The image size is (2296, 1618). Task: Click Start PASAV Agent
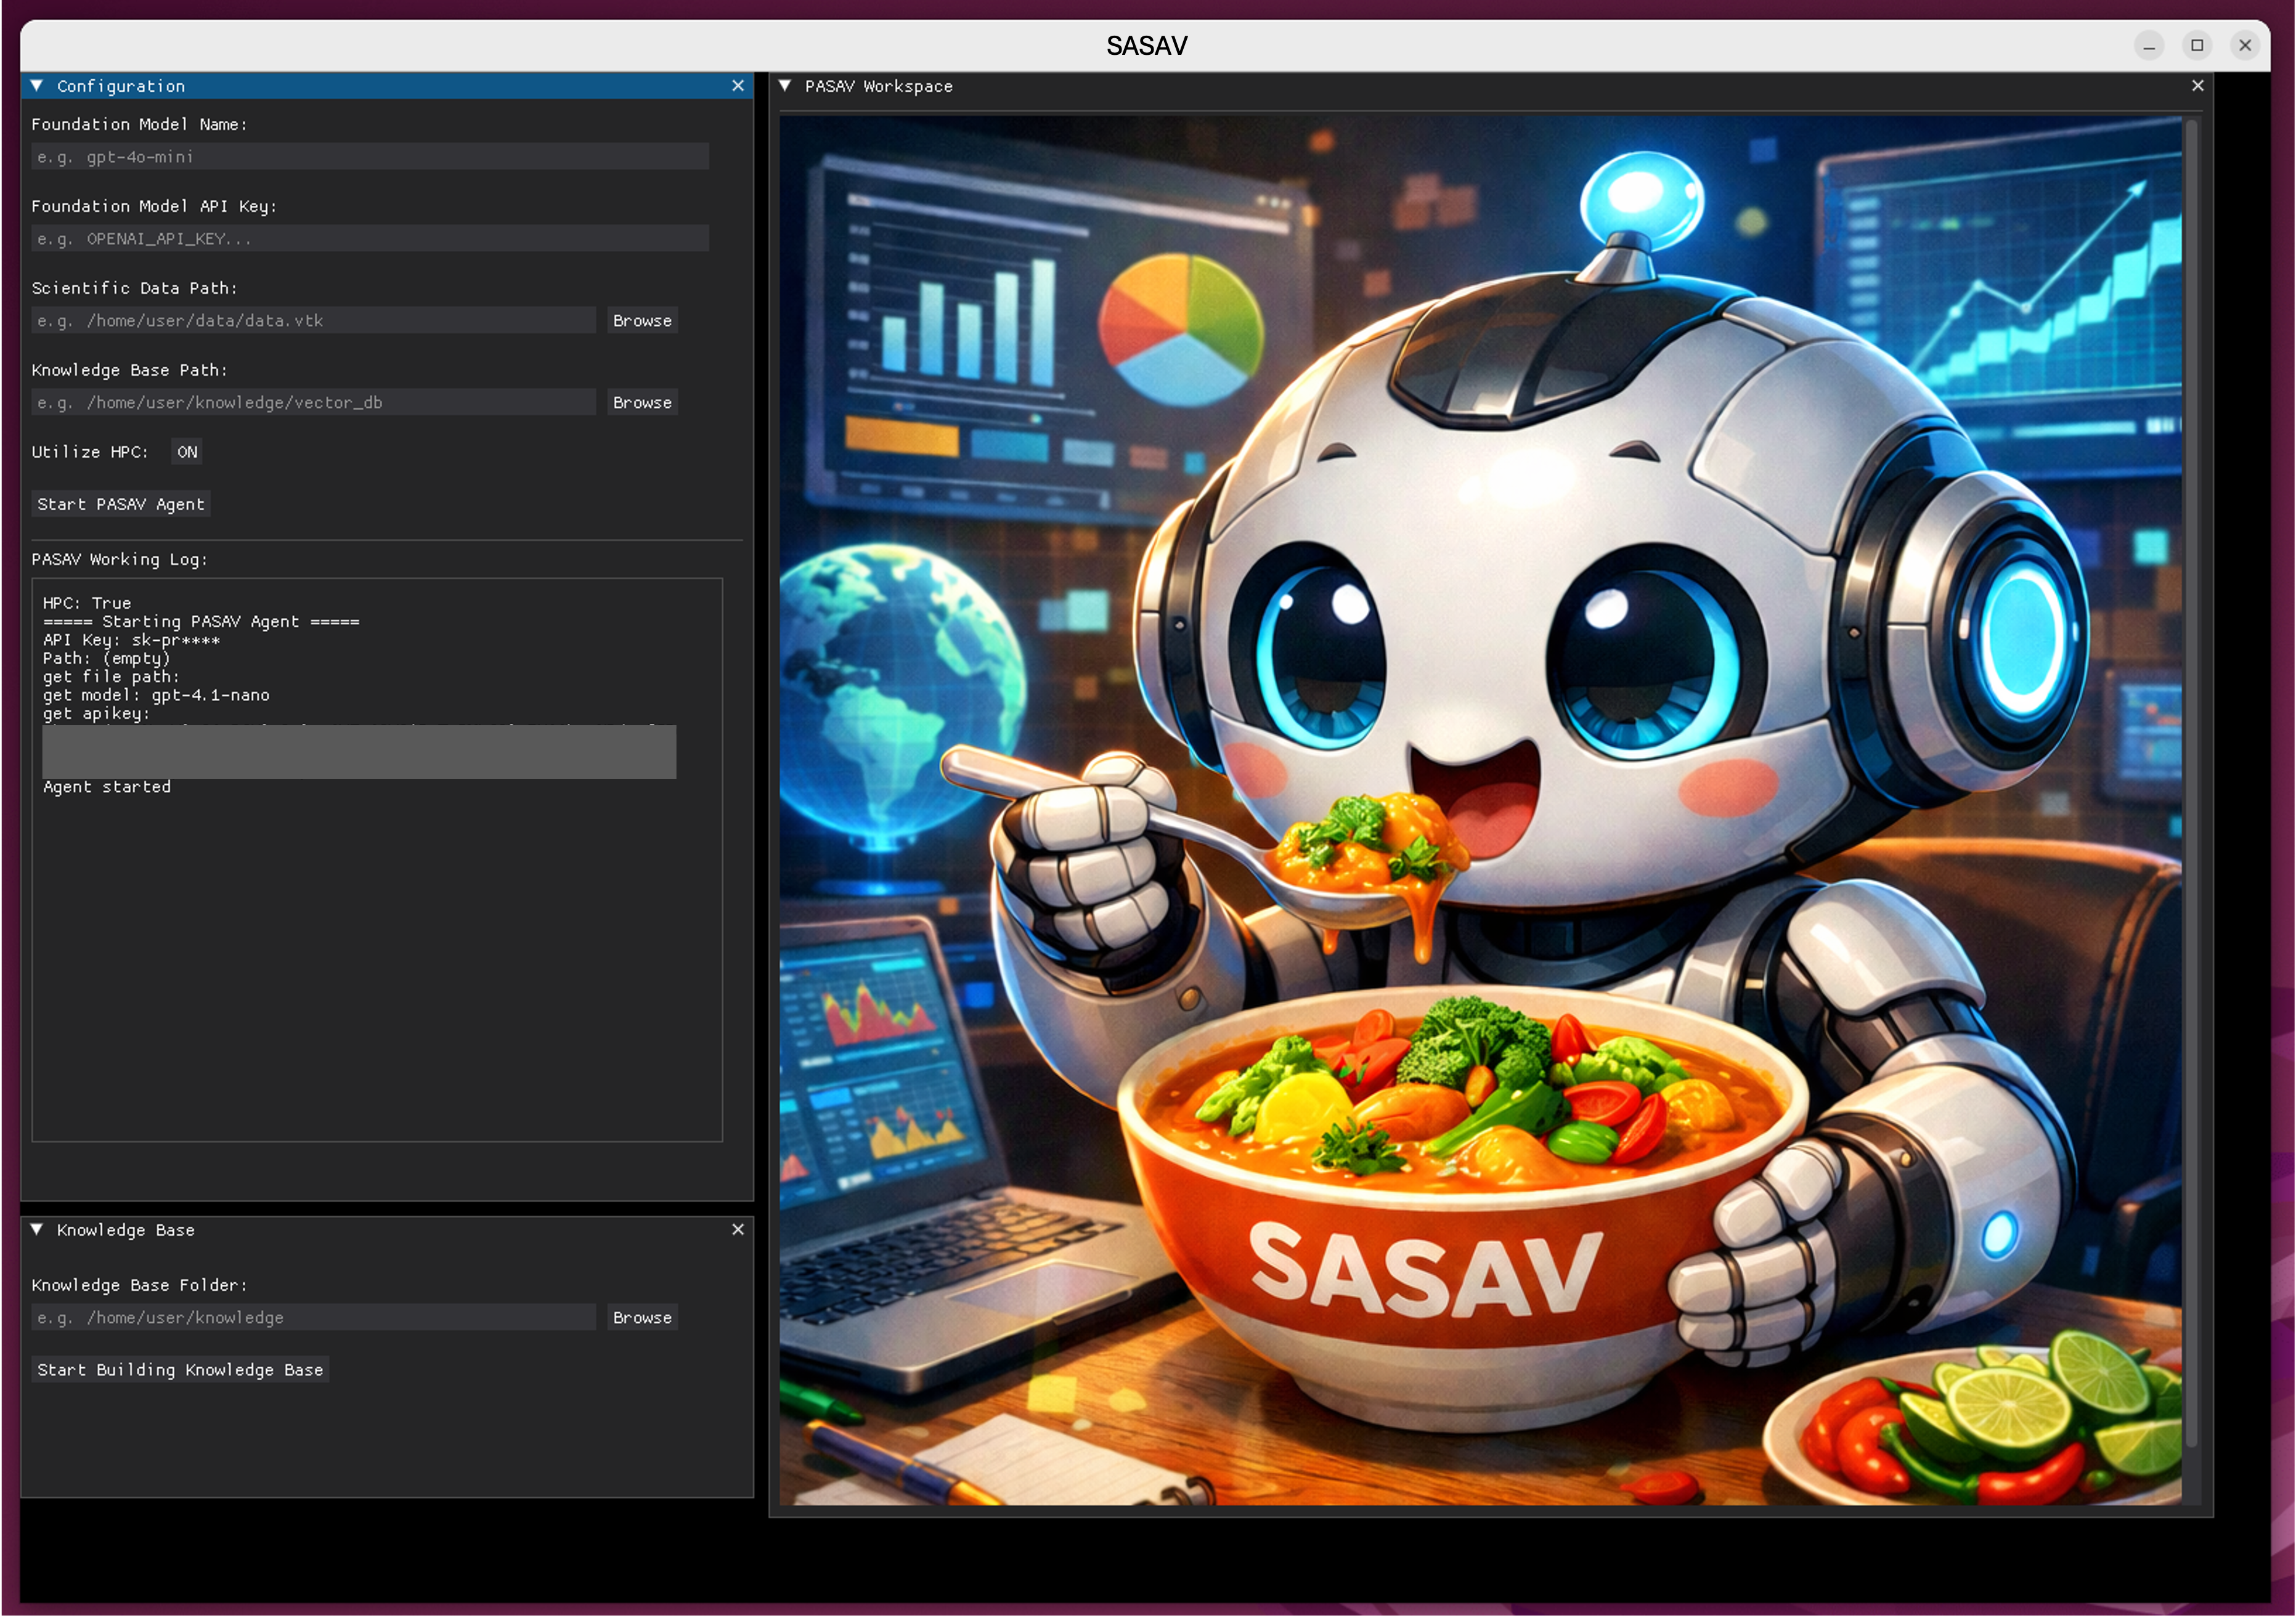pyautogui.click(x=120, y=504)
